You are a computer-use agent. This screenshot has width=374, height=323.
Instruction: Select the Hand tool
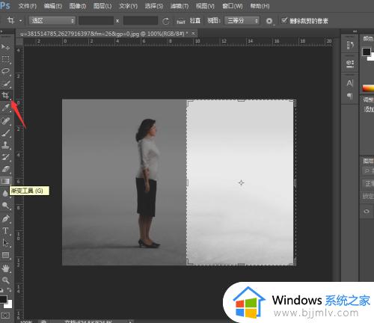point(5,268)
